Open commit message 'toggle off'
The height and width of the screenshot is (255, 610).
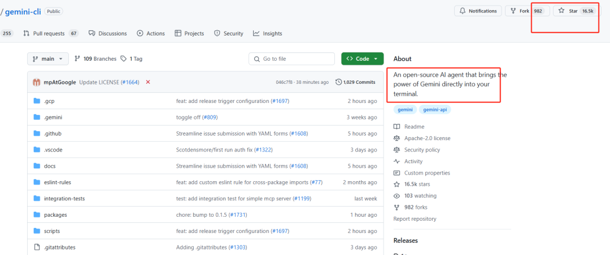[189, 118]
